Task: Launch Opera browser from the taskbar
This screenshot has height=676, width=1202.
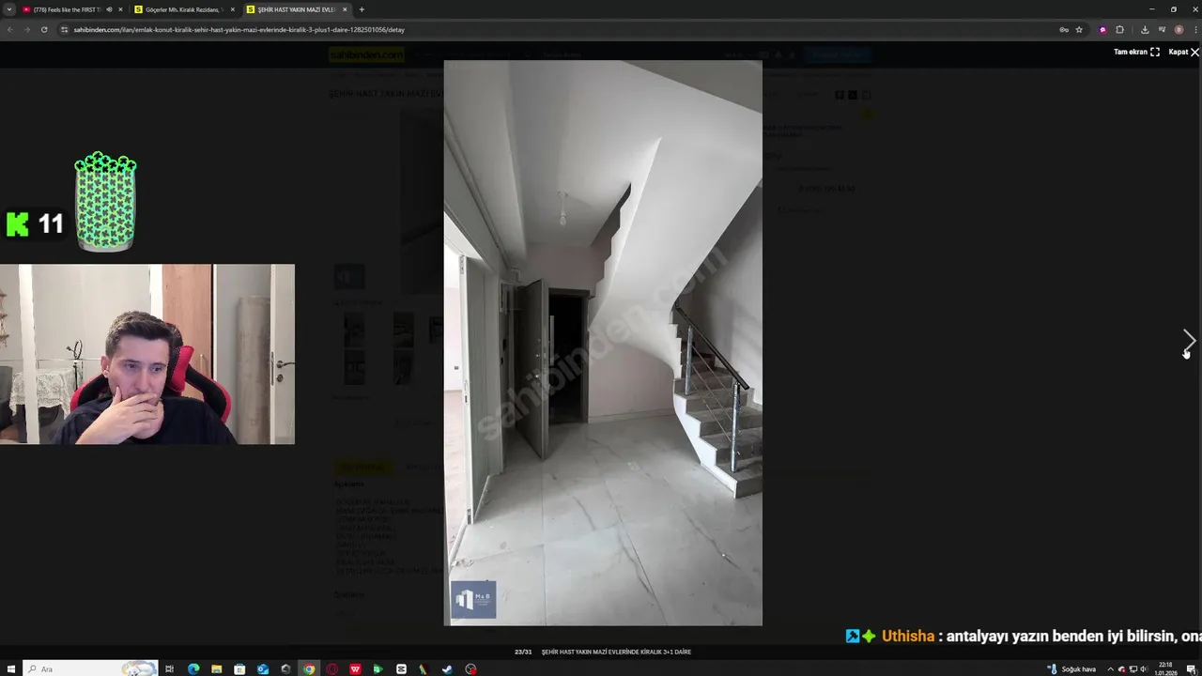Action: (332, 668)
